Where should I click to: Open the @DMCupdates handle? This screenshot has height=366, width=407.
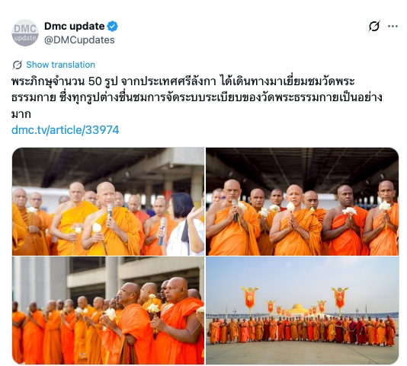(79, 40)
